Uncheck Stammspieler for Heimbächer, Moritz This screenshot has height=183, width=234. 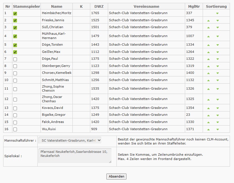click(15, 14)
